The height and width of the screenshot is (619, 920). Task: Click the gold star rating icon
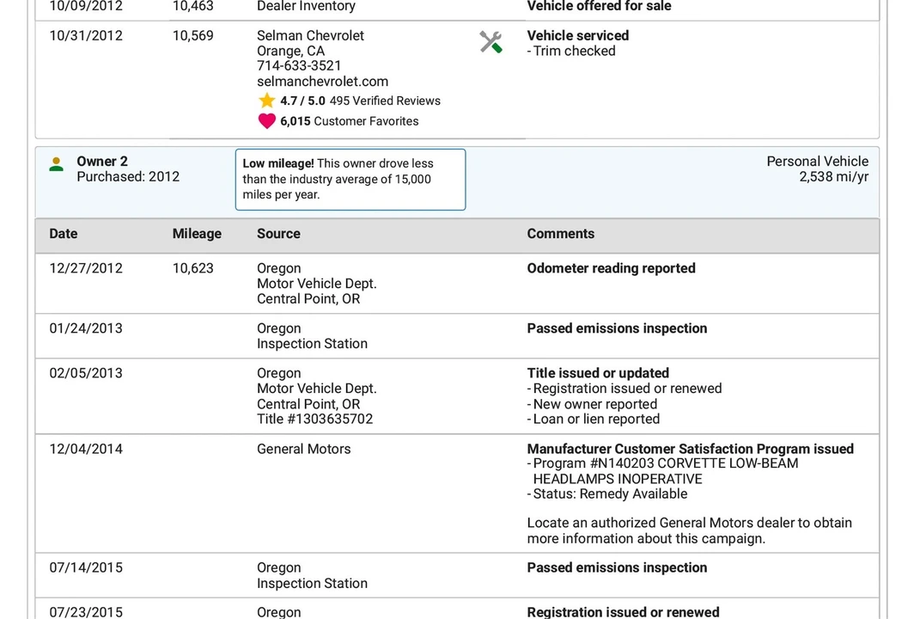click(x=266, y=101)
